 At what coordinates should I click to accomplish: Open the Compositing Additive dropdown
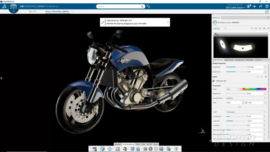pyautogui.click(x=246, y=98)
